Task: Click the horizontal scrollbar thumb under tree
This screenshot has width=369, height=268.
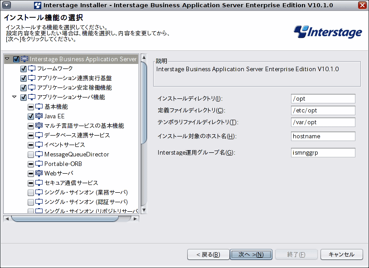Action: pyautogui.click(x=65, y=219)
